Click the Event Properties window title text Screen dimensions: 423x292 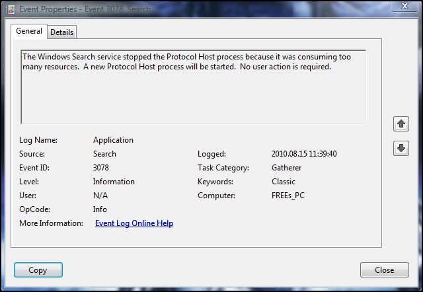click(x=79, y=8)
